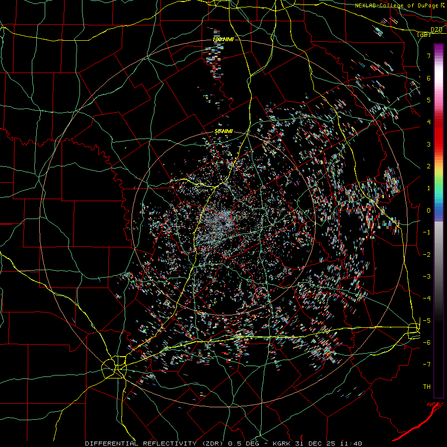Click the KGRK station ID in the caption
The height and width of the screenshot is (447, 447).
(283, 444)
